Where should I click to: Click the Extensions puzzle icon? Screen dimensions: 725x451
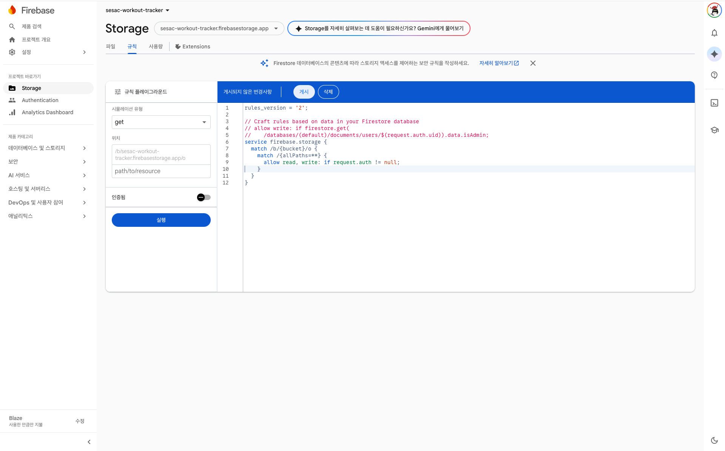tap(178, 46)
